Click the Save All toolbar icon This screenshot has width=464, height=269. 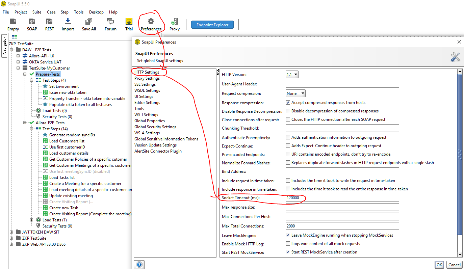point(89,25)
